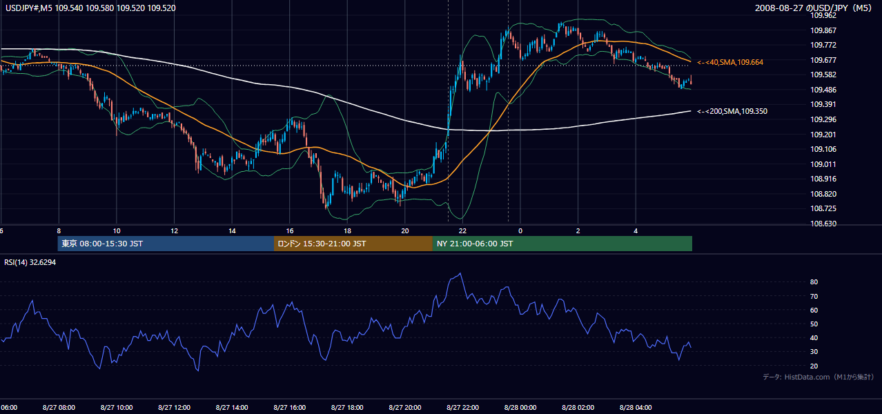
Task: Click the '8/27 18:00' bottom time label
Action: click(347, 408)
